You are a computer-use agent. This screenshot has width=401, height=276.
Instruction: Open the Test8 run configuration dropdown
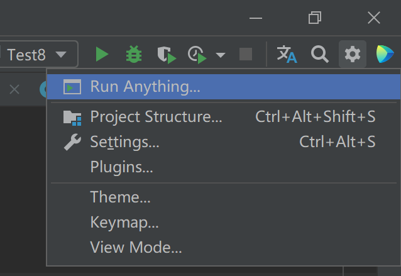[38, 55]
